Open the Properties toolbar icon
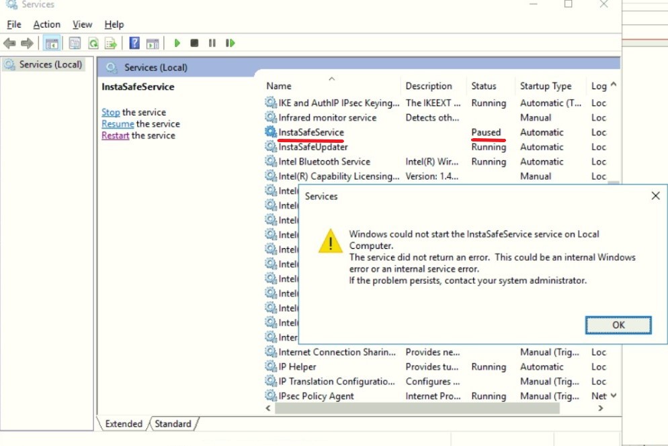This screenshot has width=668, height=446. click(x=75, y=43)
